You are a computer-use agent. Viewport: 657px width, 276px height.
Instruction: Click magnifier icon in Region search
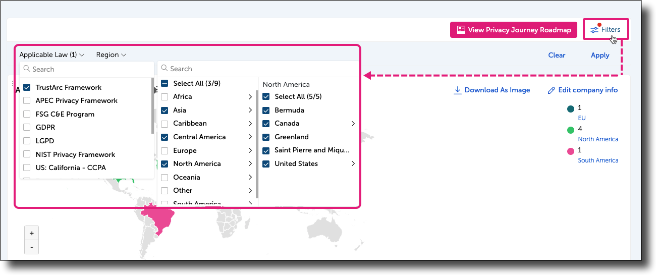[x=165, y=69]
